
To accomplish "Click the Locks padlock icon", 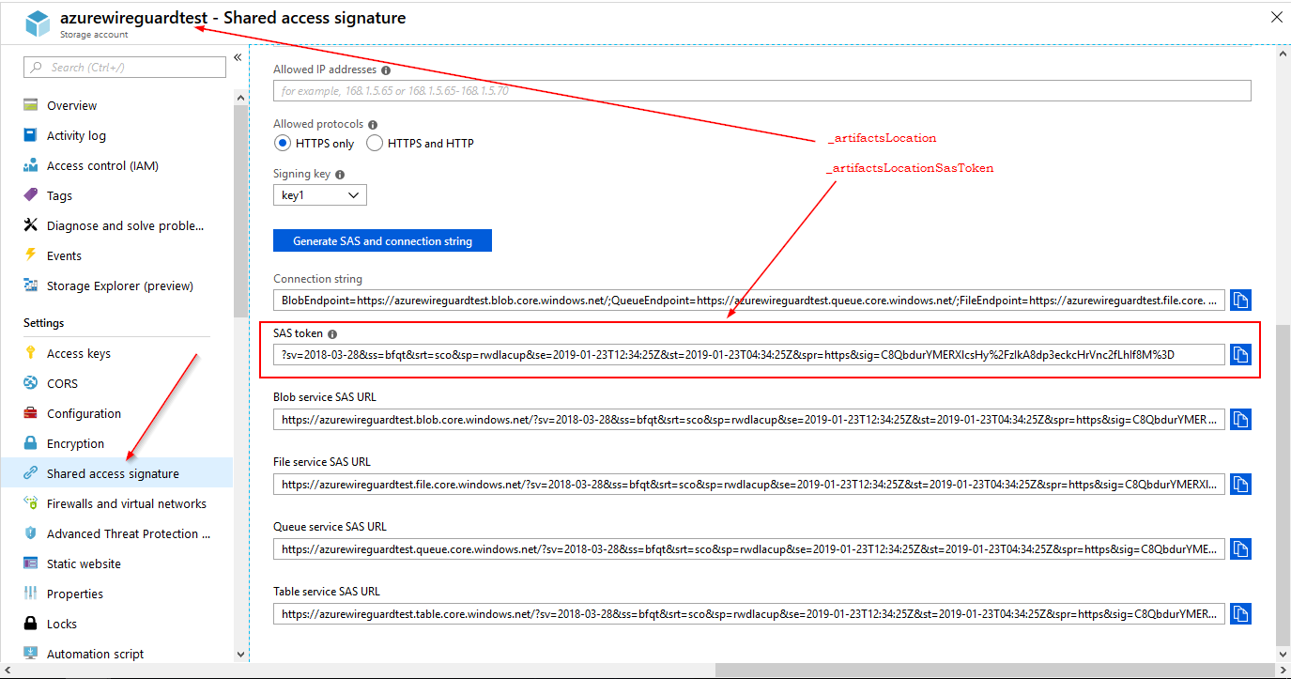I will point(30,624).
